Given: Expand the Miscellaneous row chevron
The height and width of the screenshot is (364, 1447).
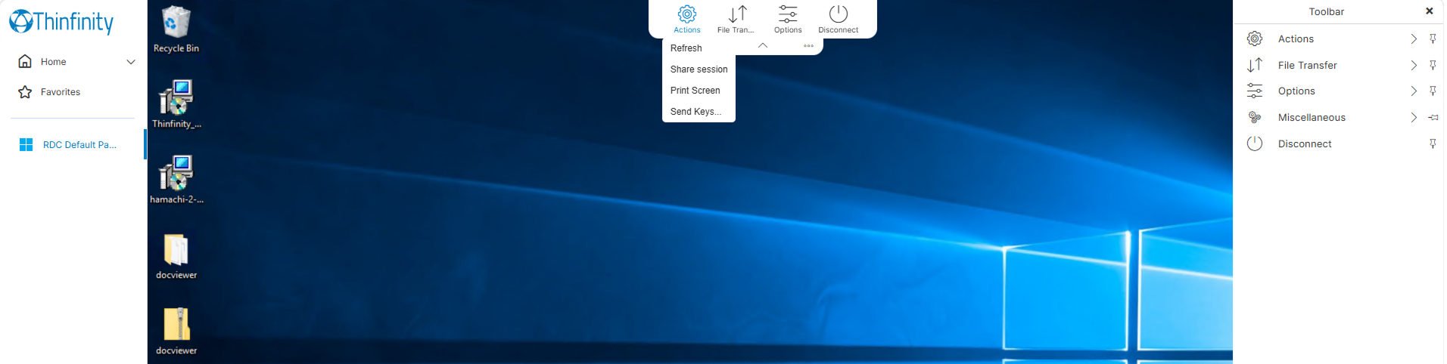Looking at the screenshot, I should [1413, 117].
